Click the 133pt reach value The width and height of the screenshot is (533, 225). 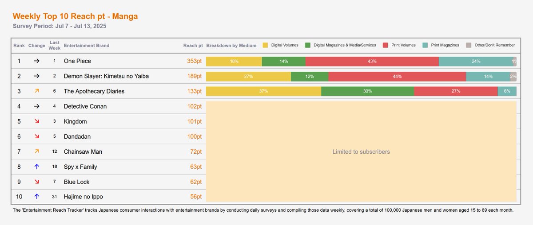[195, 91]
